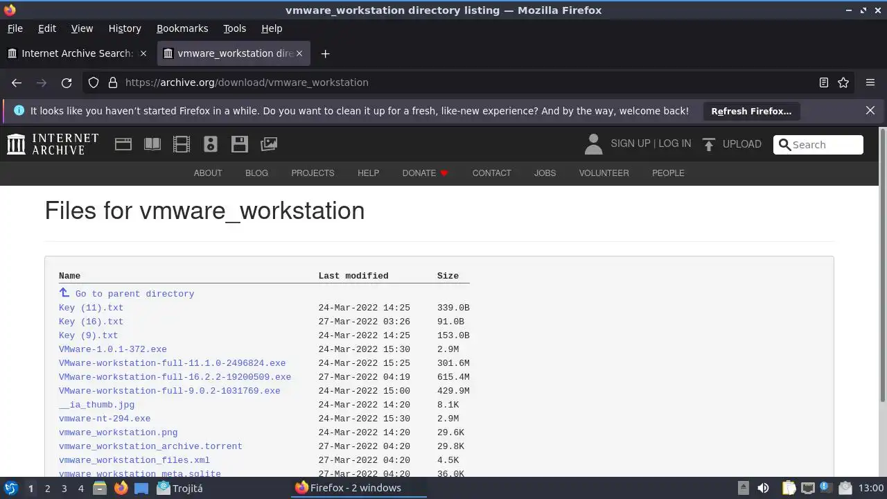Image resolution: width=887 pixels, height=499 pixels.
Task: Open __ia_thumb.jpg file
Action: [x=96, y=405]
